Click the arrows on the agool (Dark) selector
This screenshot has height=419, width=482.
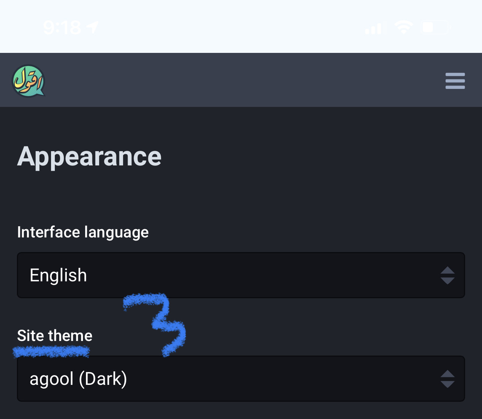click(447, 379)
